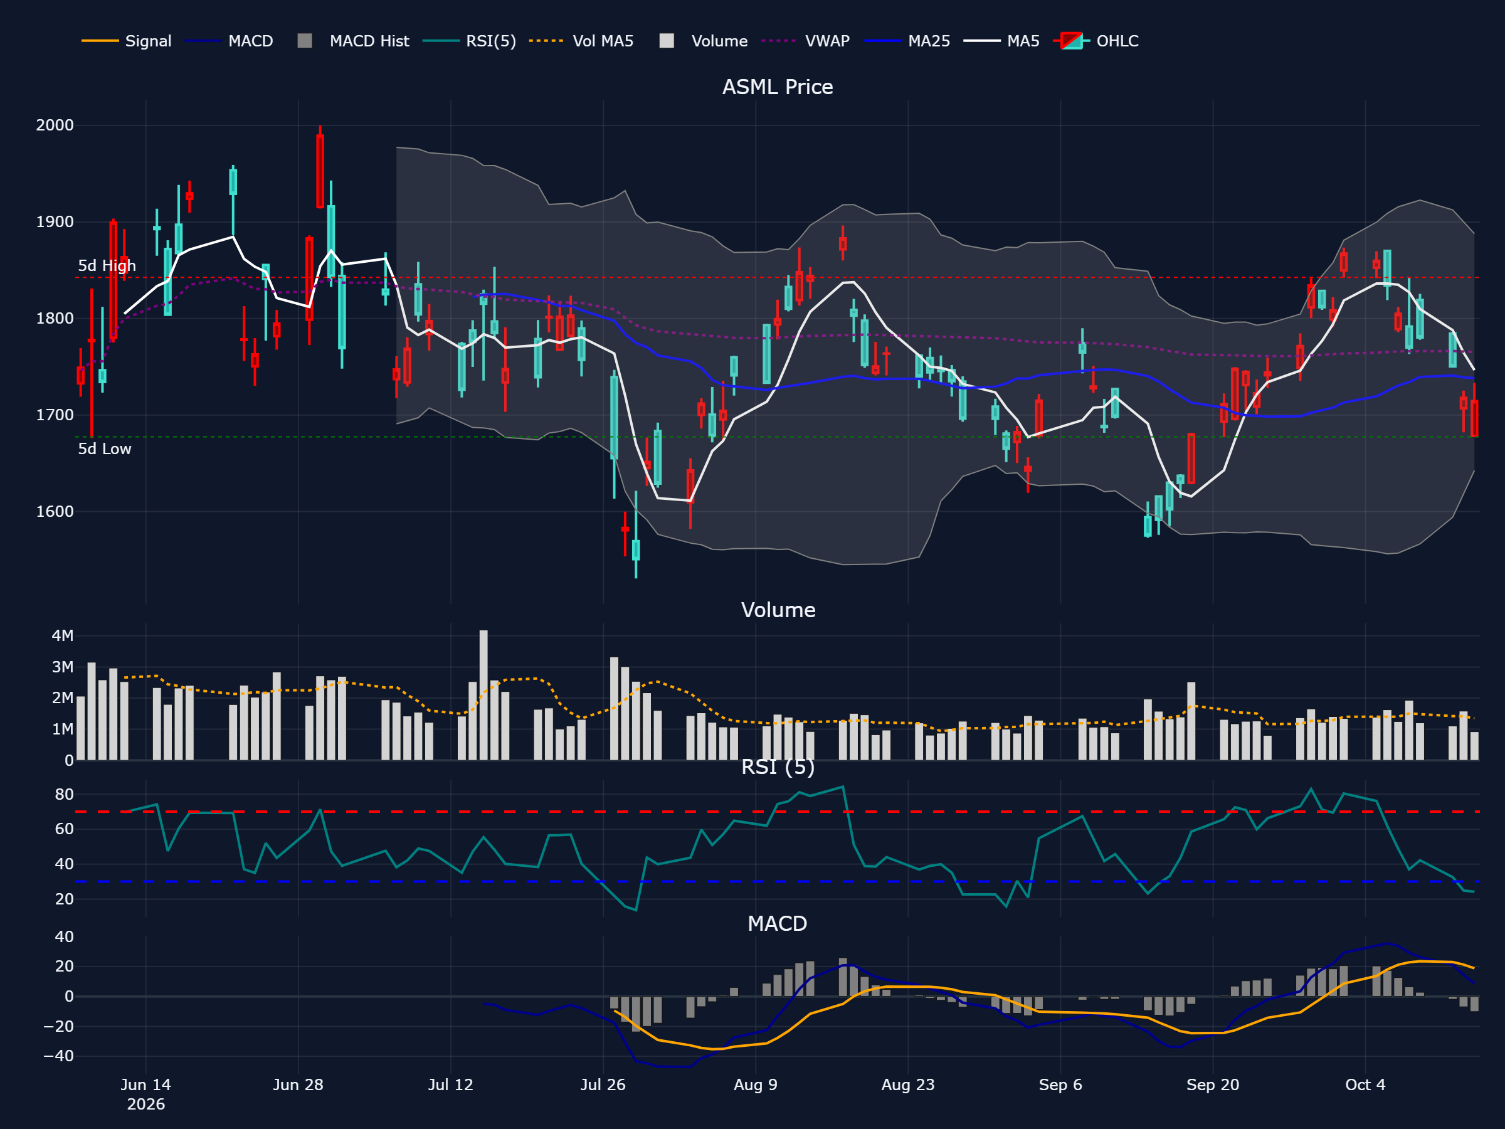The image size is (1505, 1129).
Task: Click the 1600 price axis tick
Action: (x=55, y=512)
